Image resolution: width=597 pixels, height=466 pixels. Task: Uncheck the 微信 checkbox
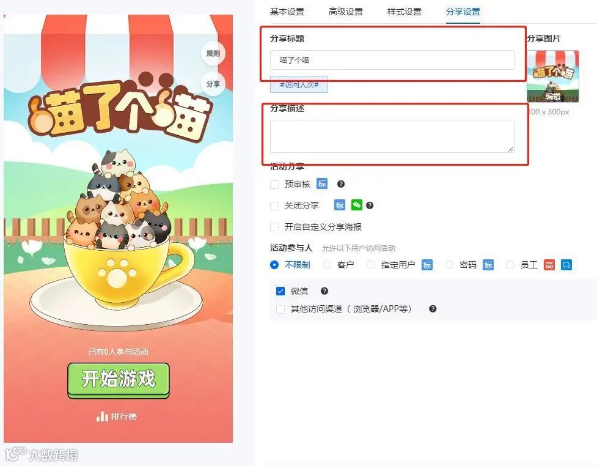coord(280,291)
